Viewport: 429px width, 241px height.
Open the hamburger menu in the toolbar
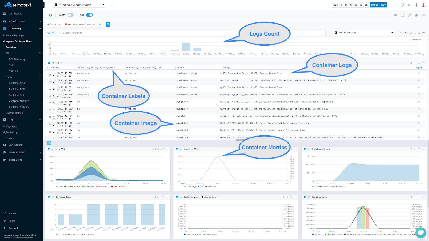[424, 15]
